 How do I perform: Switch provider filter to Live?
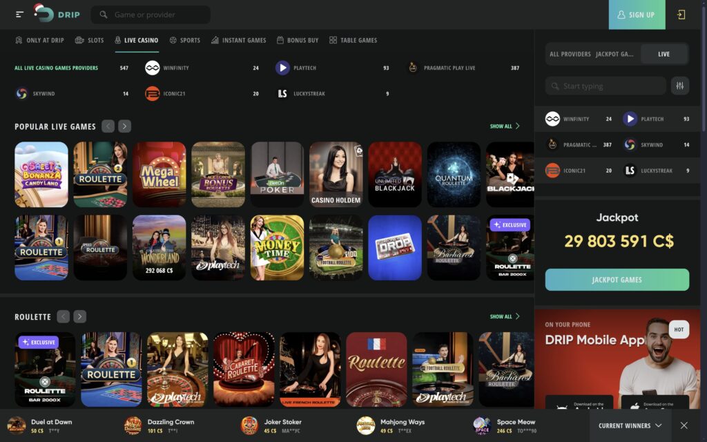(x=665, y=53)
